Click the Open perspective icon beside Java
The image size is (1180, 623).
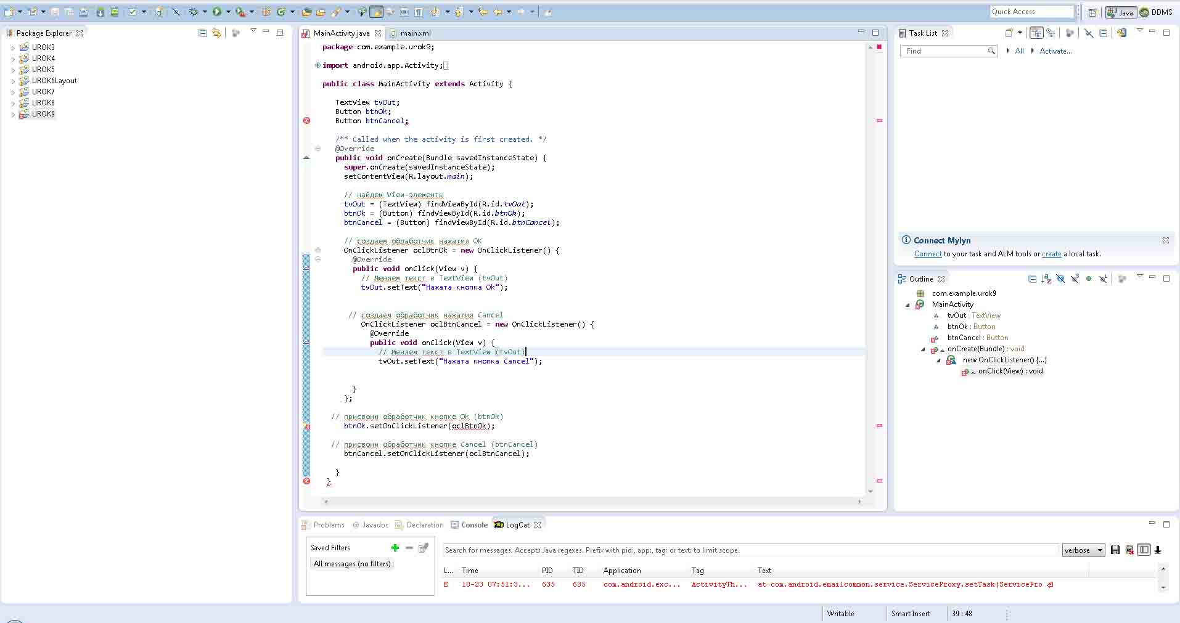coord(1092,12)
